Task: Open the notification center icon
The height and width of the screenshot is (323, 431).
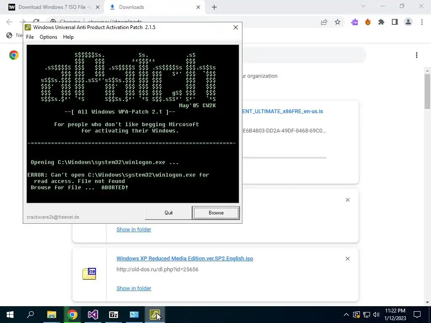Action: [x=417, y=315]
